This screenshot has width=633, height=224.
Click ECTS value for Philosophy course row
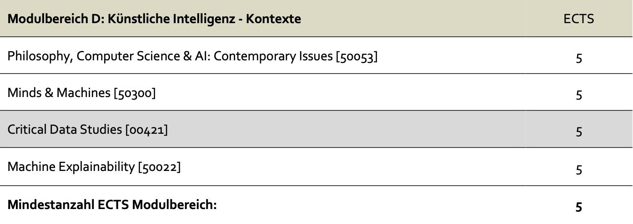pos(579,58)
